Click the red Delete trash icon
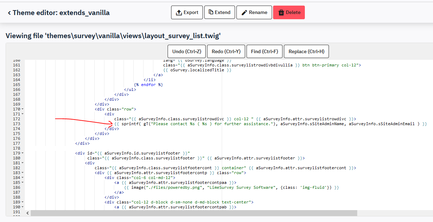 pos(281,13)
